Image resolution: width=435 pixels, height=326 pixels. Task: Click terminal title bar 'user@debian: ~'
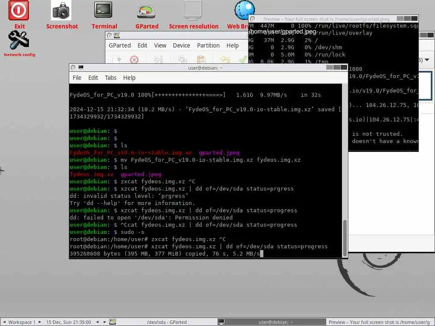tap(205, 67)
